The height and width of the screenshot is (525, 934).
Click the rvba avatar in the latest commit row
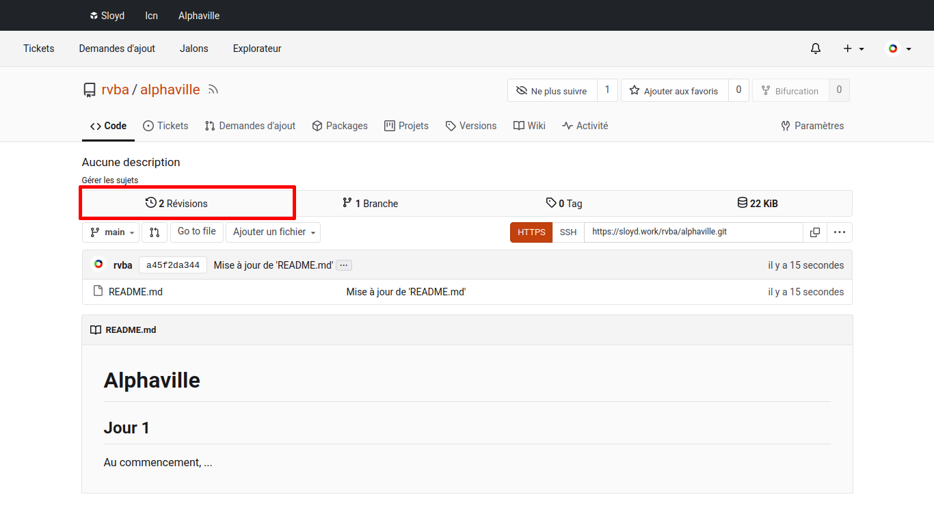point(98,265)
